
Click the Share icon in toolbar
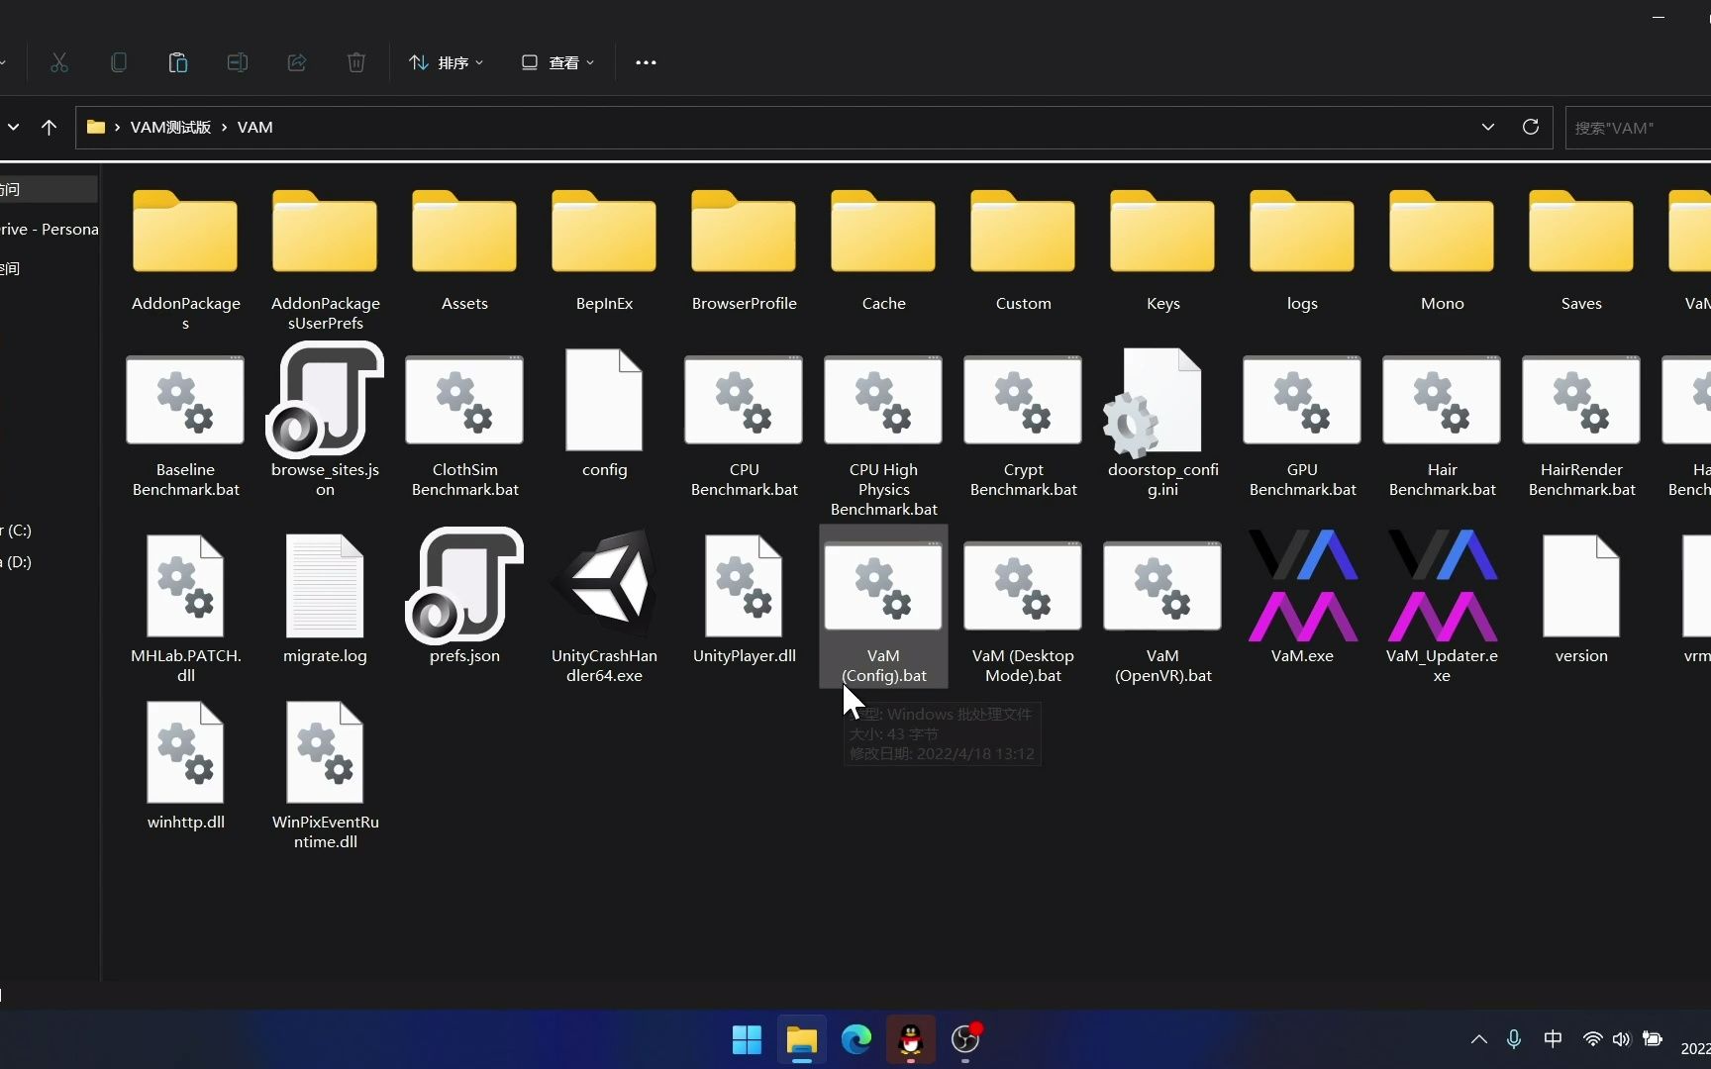[297, 62]
